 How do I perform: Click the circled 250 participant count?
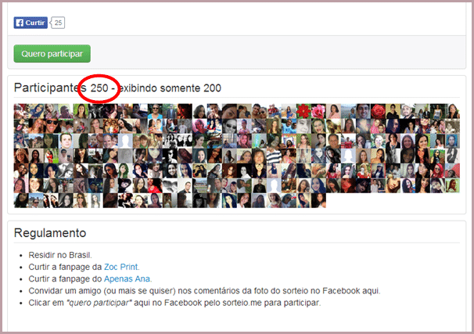(99, 88)
